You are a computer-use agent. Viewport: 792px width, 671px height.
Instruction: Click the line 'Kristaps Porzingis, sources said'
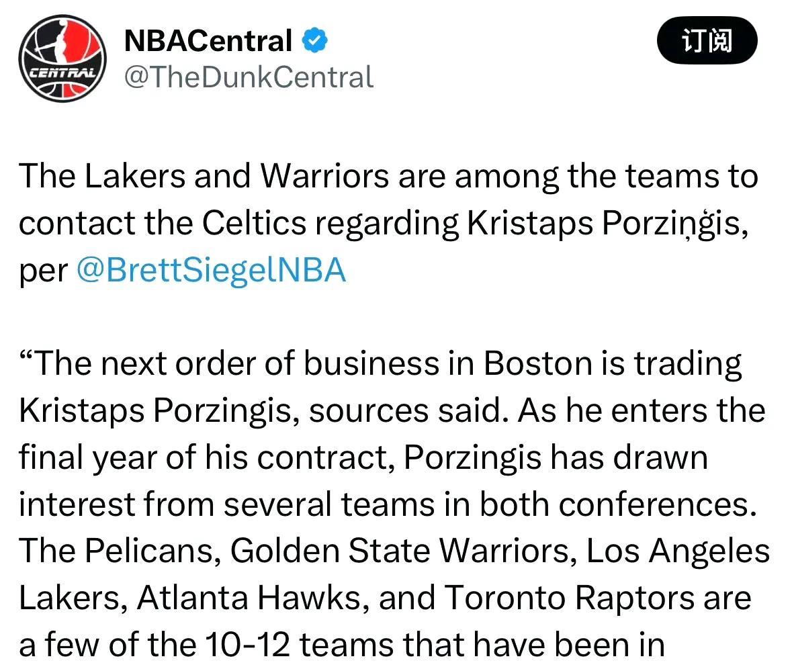pyautogui.click(x=392, y=410)
